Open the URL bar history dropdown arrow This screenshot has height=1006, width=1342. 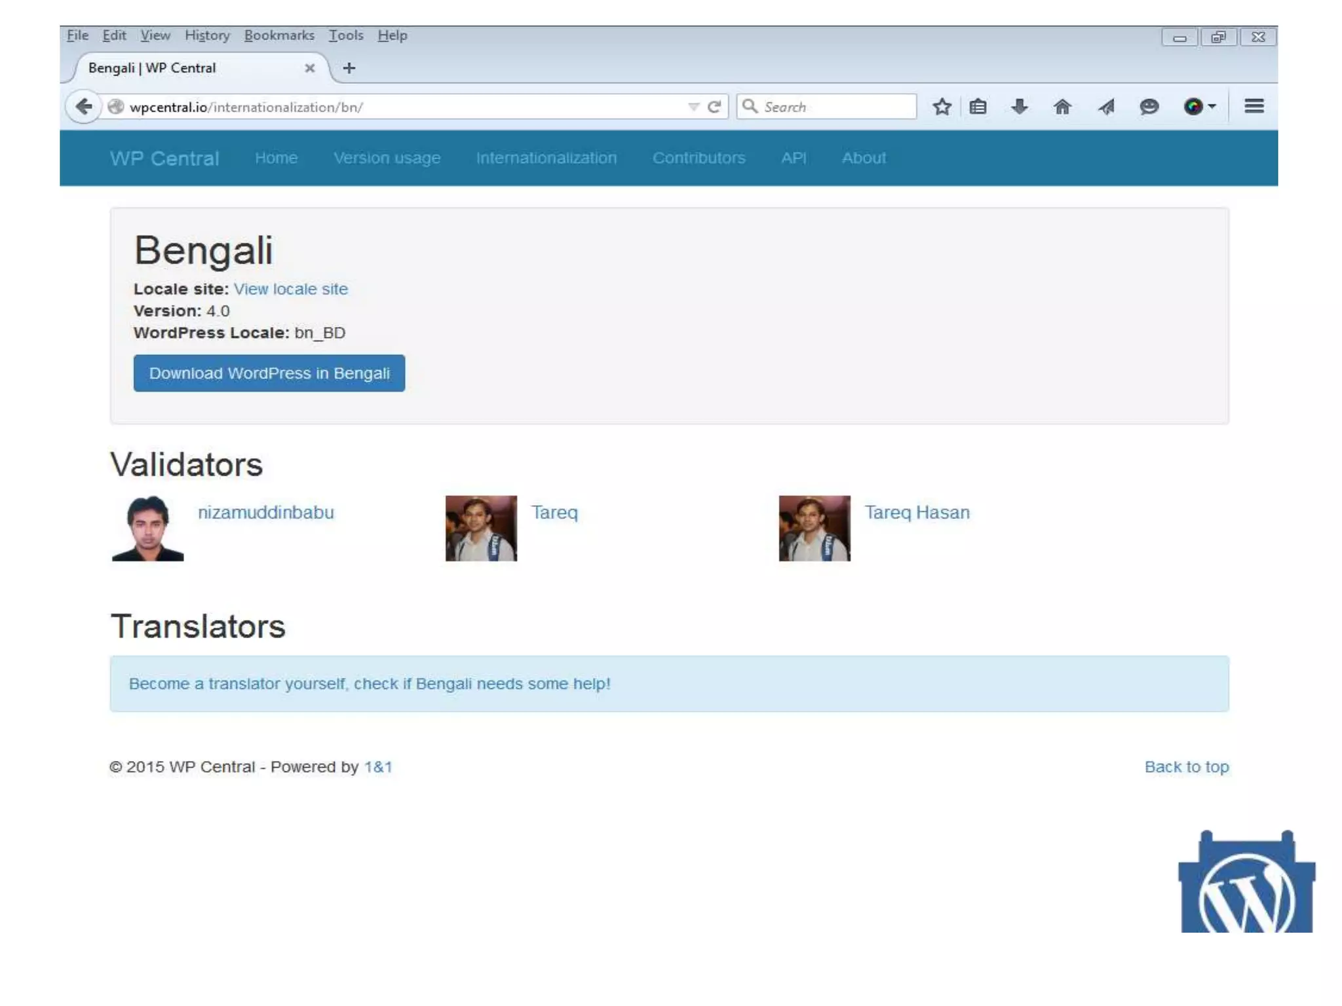[x=693, y=107]
